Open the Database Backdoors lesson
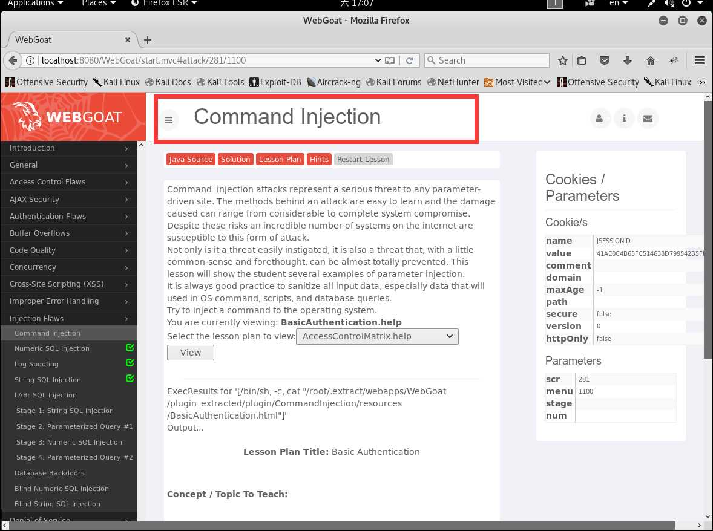The height and width of the screenshot is (531, 713). 50,473
